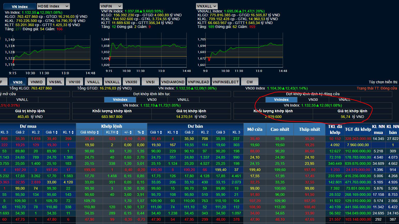Open the VNXALL chart dropdown

(x=207, y=6)
